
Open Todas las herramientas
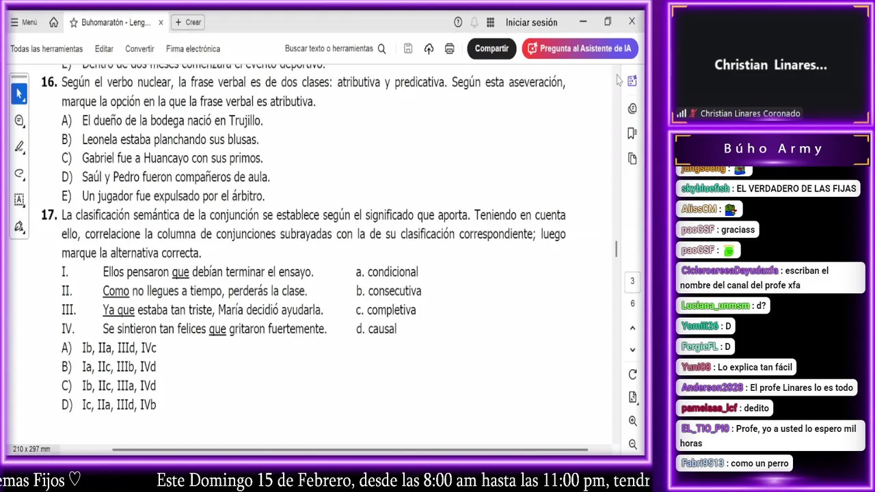[46, 49]
